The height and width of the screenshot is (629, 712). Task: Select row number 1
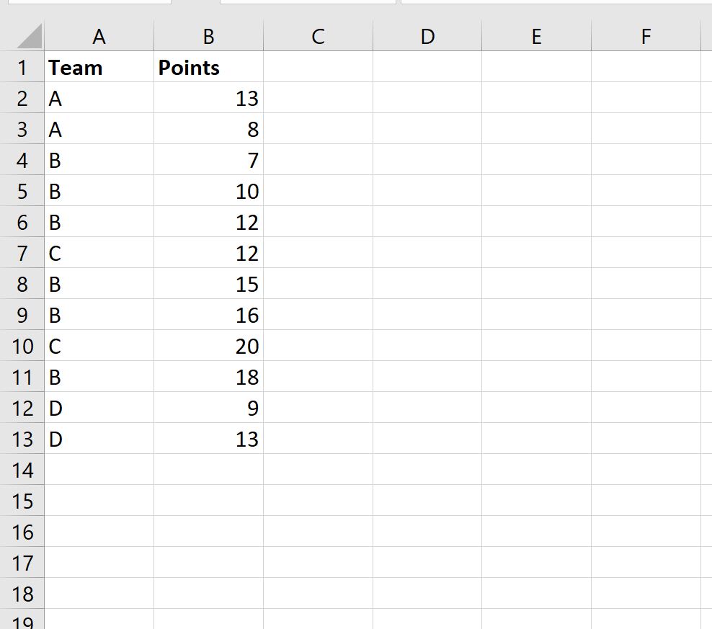(22, 67)
